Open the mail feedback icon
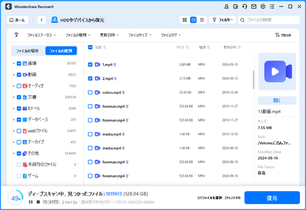 point(254,7)
